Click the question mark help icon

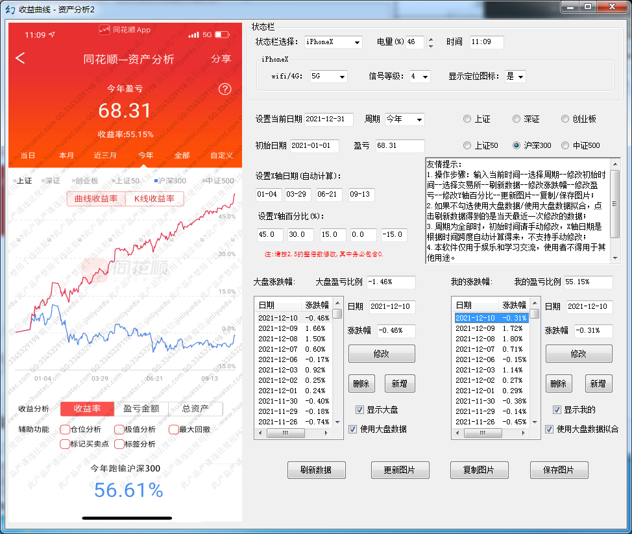point(225,90)
